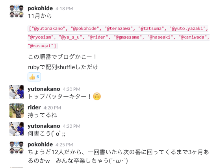
Task: Click rider's profile avatar
Action: [x=17, y=111]
